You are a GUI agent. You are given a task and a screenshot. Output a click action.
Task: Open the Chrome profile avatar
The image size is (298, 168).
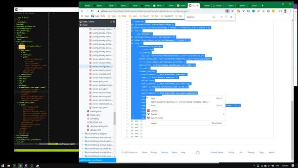(285, 11)
